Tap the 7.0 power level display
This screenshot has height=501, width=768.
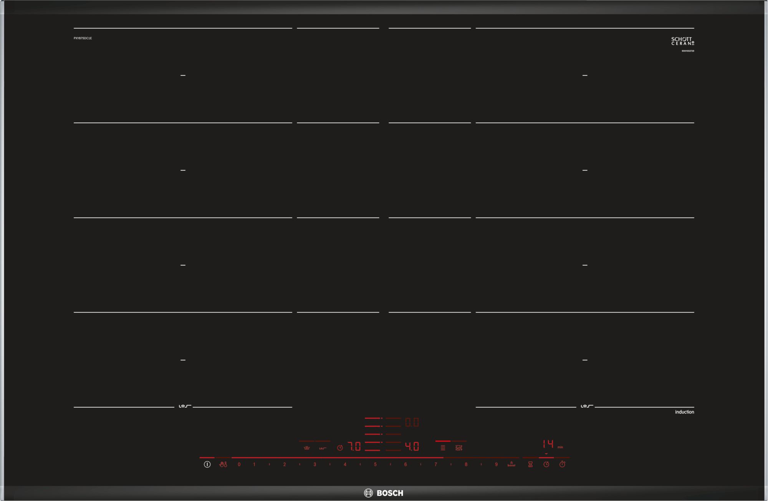click(x=354, y=446)
